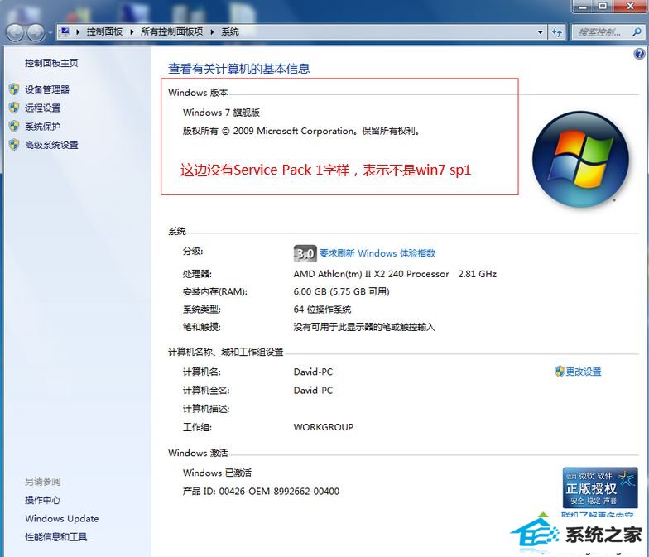
Task: Open 远程设置 from sidebar
Action: (43, 108)
